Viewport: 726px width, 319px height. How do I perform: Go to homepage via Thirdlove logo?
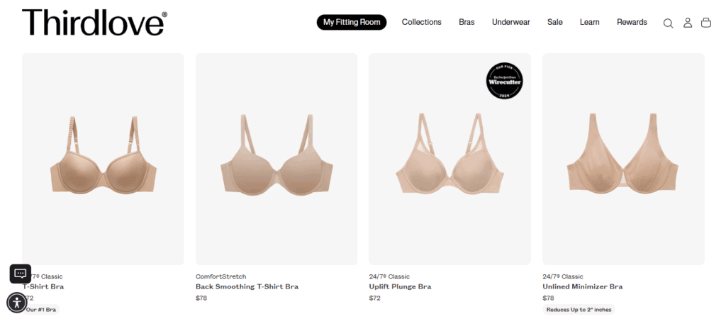[x=94, y=23]
